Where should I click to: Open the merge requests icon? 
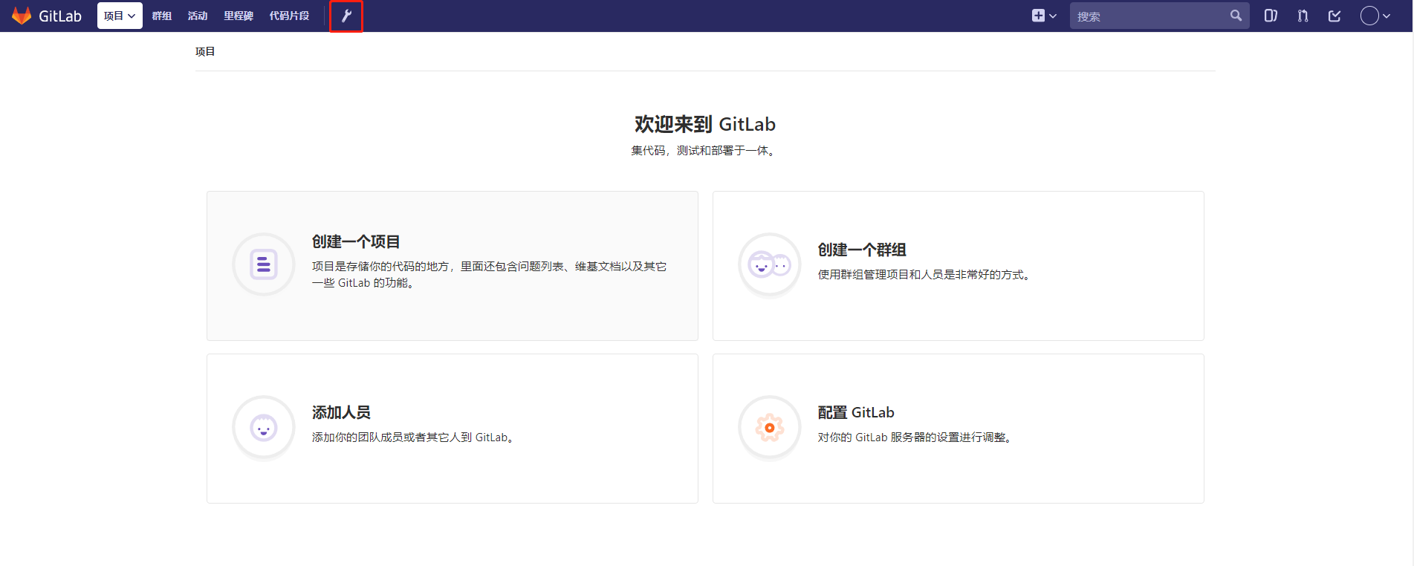click(1303, 16)
